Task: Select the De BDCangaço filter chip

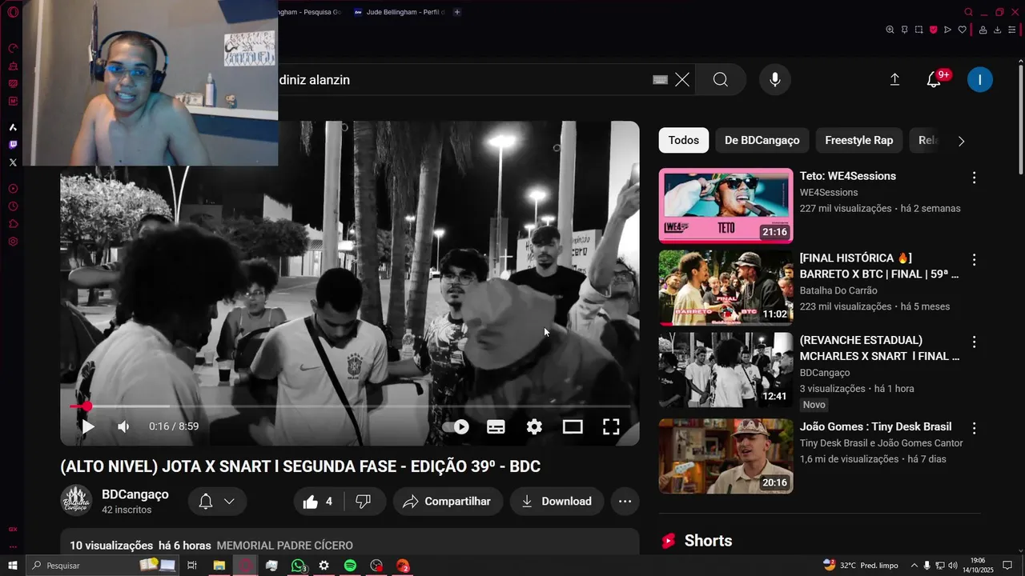Action: (x=762, y=140)
